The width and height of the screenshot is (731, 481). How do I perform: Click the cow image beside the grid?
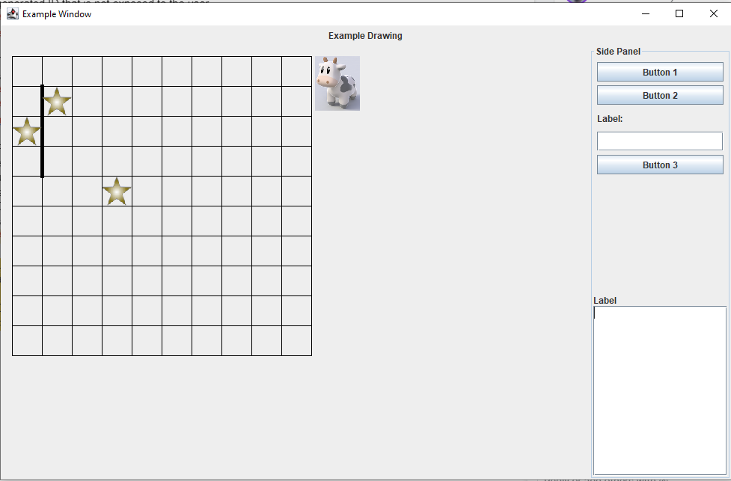[337, 83]
